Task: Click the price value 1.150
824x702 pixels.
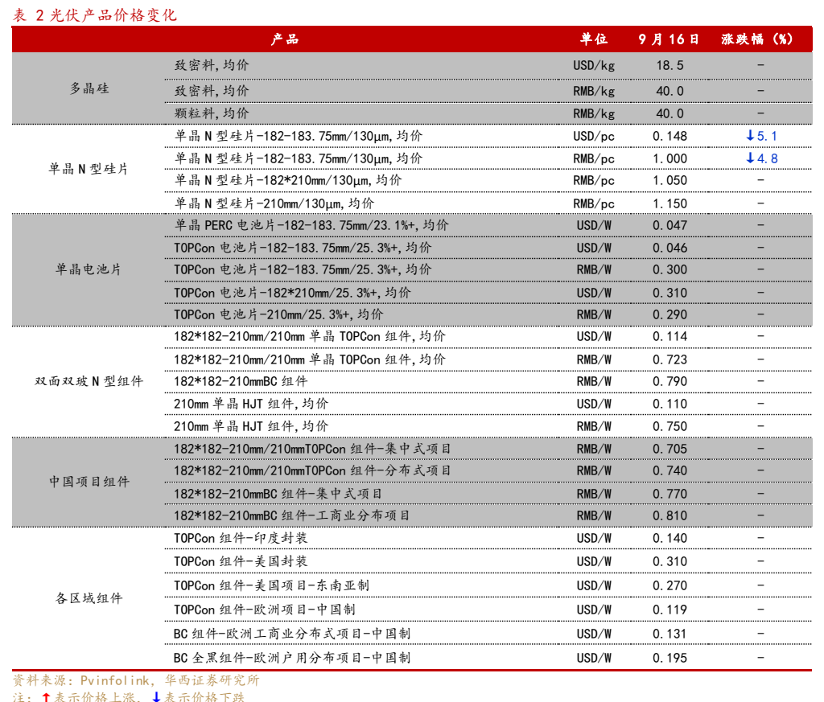Action: [x=670, y=203]
